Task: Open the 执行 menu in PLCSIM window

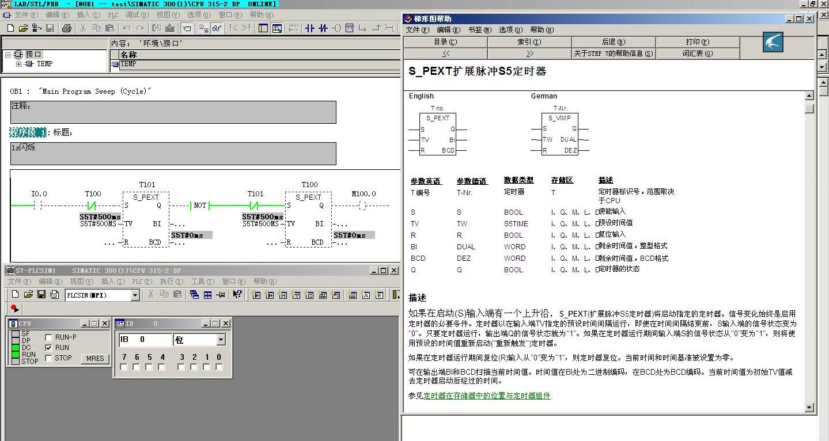Action: click(x=171, y=282)
